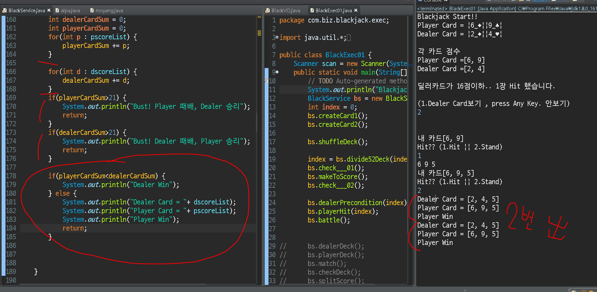The image size is (597, 292).
Task: Switch to the BlackVO.java tab
Action: click(283, 11)
